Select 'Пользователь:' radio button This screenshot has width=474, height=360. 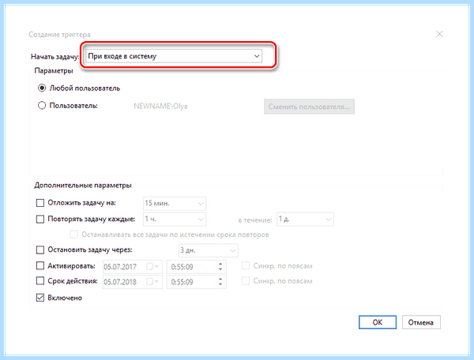click(42, 106)
